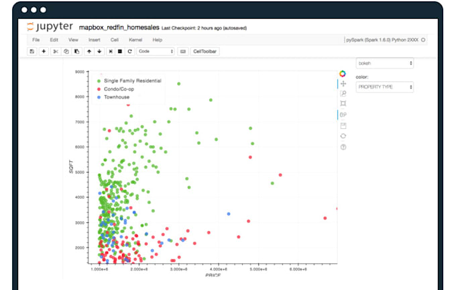Toggle the Bokeh box zoom tool
Screen dimensions: 456x290
click(x=343, y=104)
